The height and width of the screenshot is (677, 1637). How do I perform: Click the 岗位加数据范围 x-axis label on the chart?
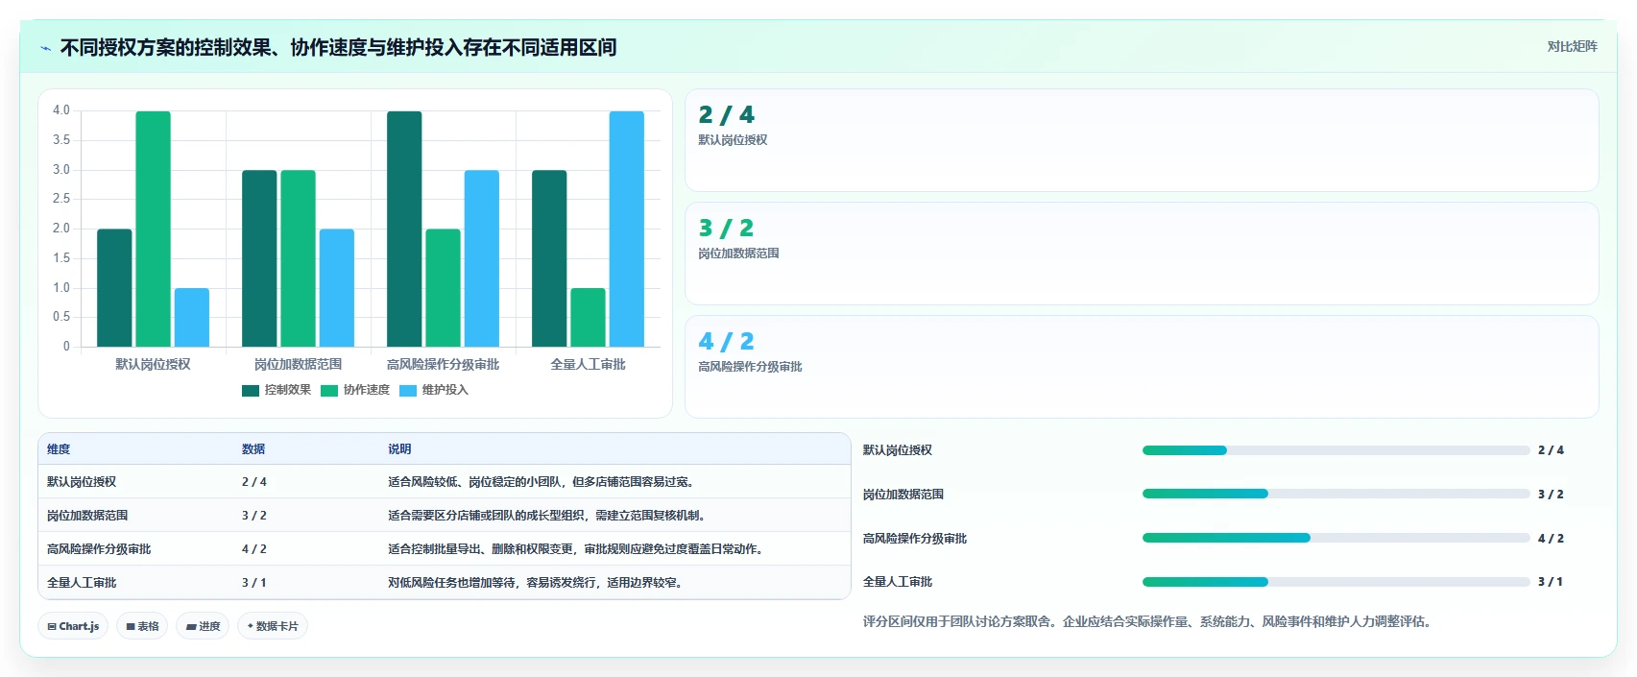point(298,365)
